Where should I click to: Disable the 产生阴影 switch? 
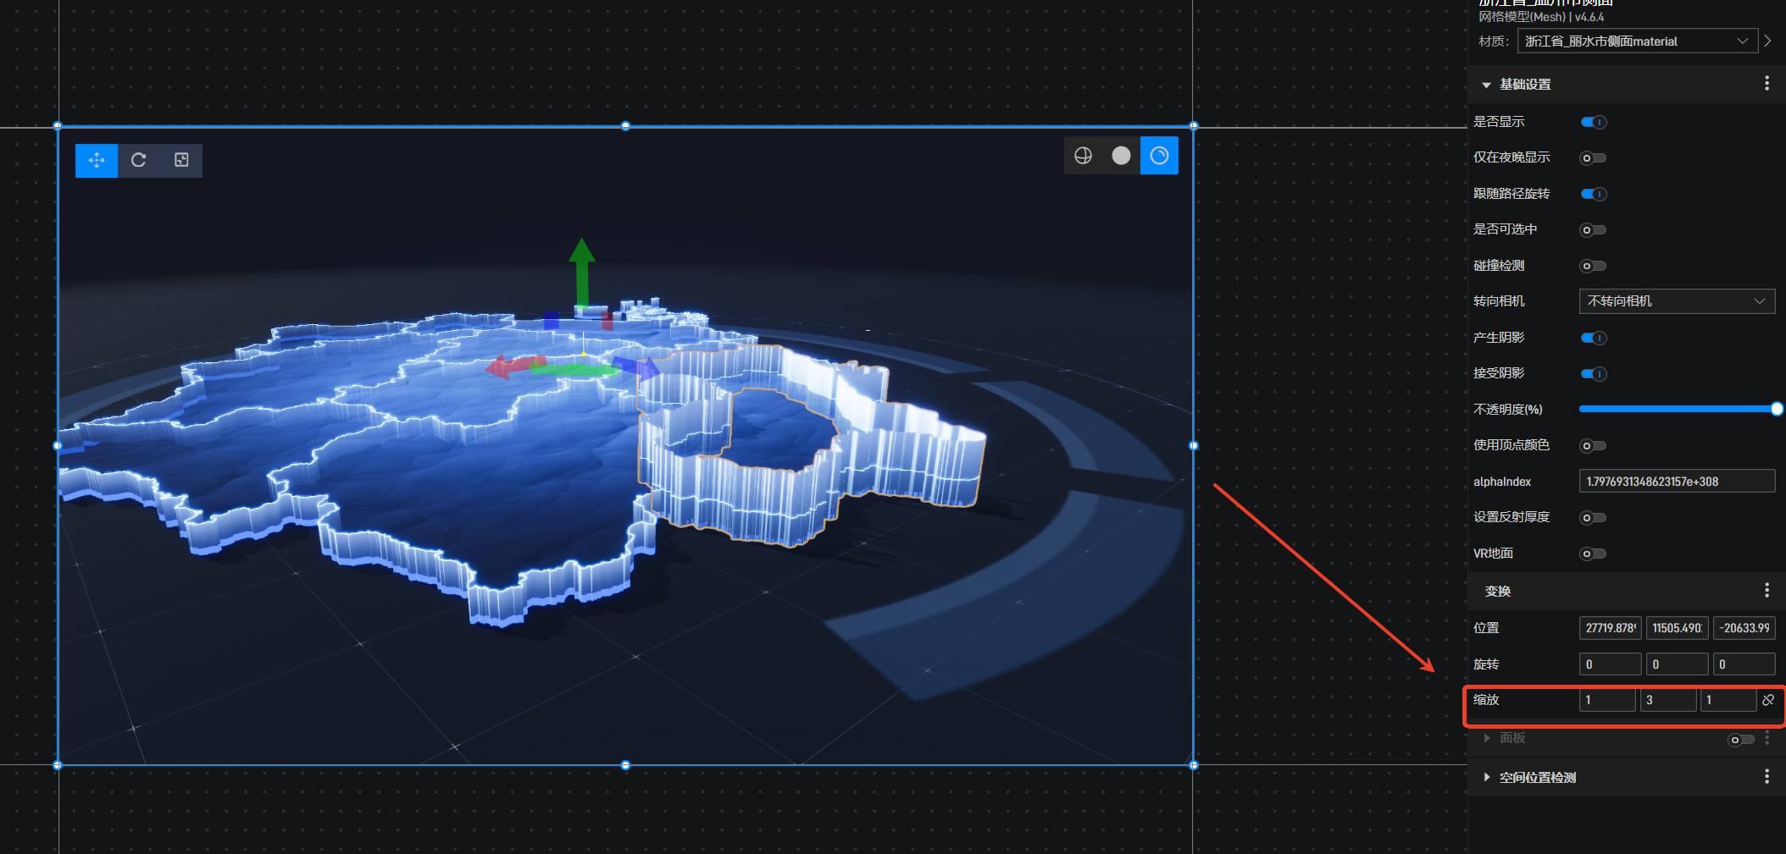coord(1593,338)
